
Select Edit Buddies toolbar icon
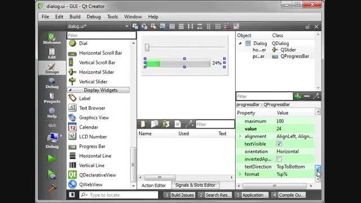click(153, 27)
